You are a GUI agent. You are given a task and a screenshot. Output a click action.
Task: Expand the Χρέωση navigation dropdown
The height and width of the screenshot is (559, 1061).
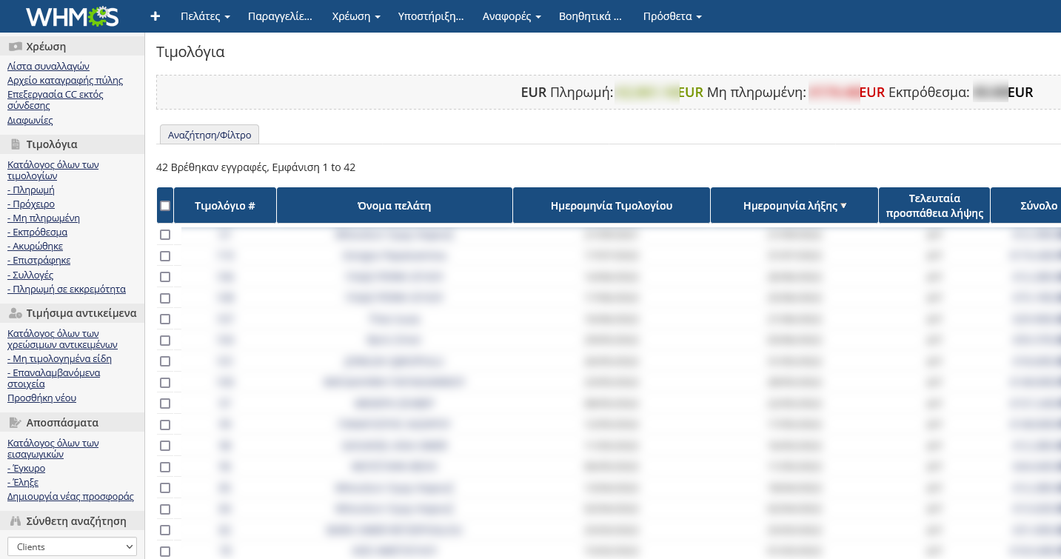(356, 16)
